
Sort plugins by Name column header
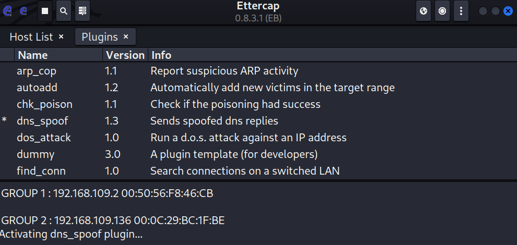point(58,55)
